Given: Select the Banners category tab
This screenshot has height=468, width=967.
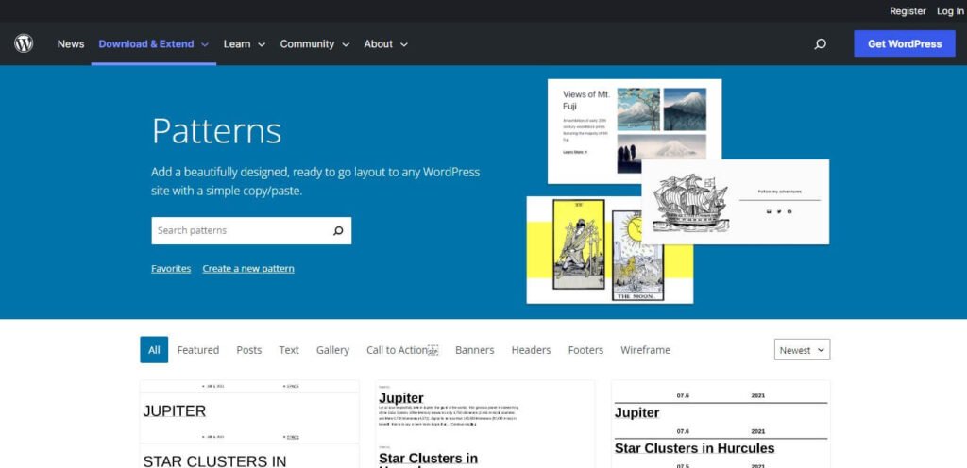Looking at the screenshot, I should pos(474,350).
